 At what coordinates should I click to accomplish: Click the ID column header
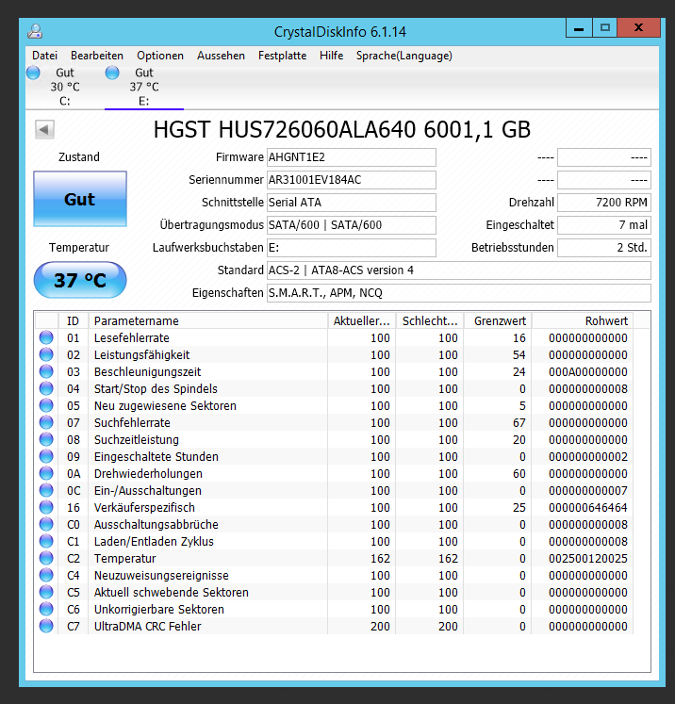(74, 320)
